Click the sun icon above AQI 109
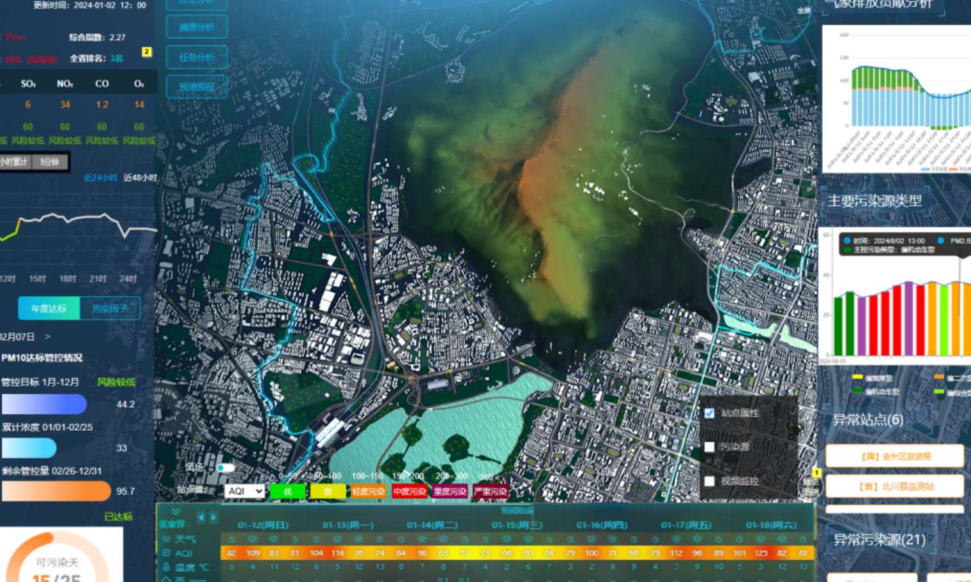The height and width of the screenshot is (582, 971). click(253, 539)
